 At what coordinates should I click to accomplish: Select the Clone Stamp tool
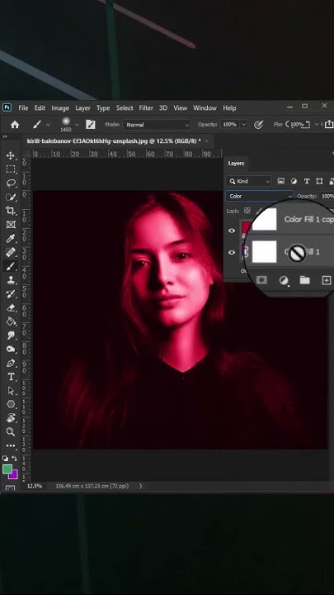click(11, 280)
